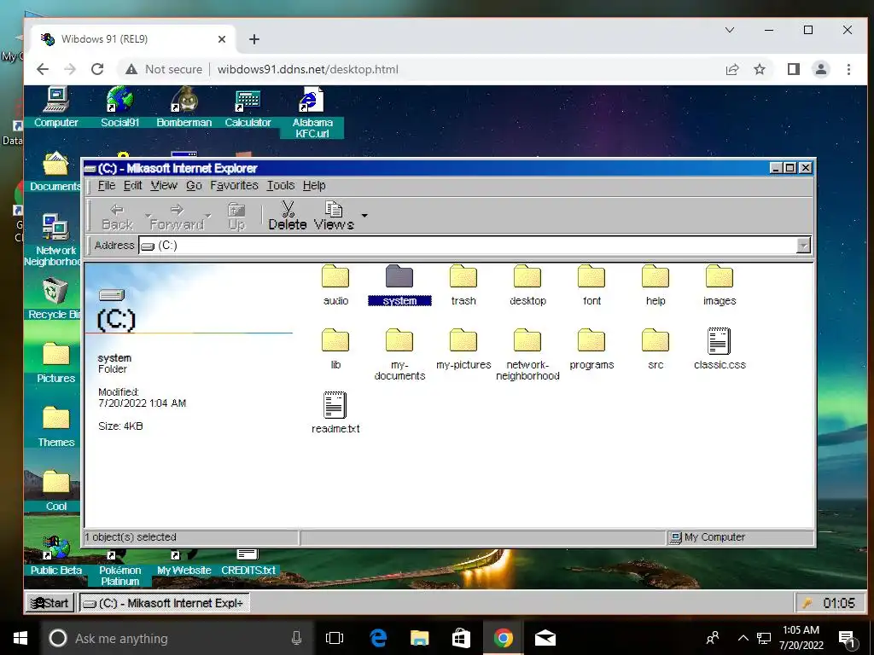Image resolution: width=874 pixels, height=655 pixels.
Task: Select the classic.css file
Action: 720,349
